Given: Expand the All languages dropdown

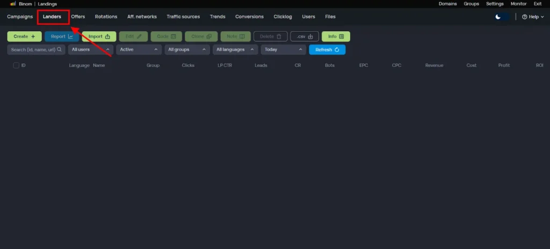Looking at the screenshot, I should pyautogui.click(x=235, y=49).
